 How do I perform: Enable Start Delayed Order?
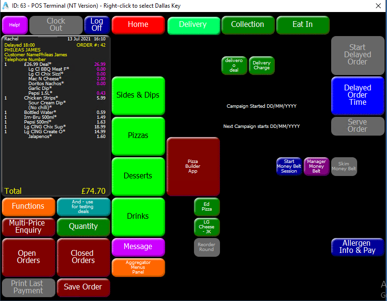(358, 55)
